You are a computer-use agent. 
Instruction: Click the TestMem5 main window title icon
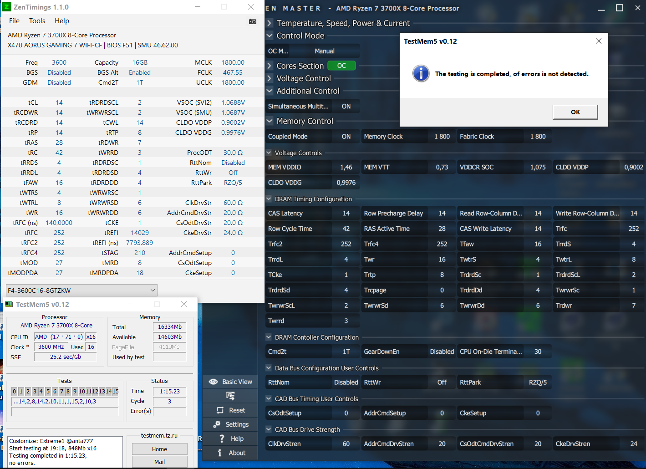coord(9,304)
